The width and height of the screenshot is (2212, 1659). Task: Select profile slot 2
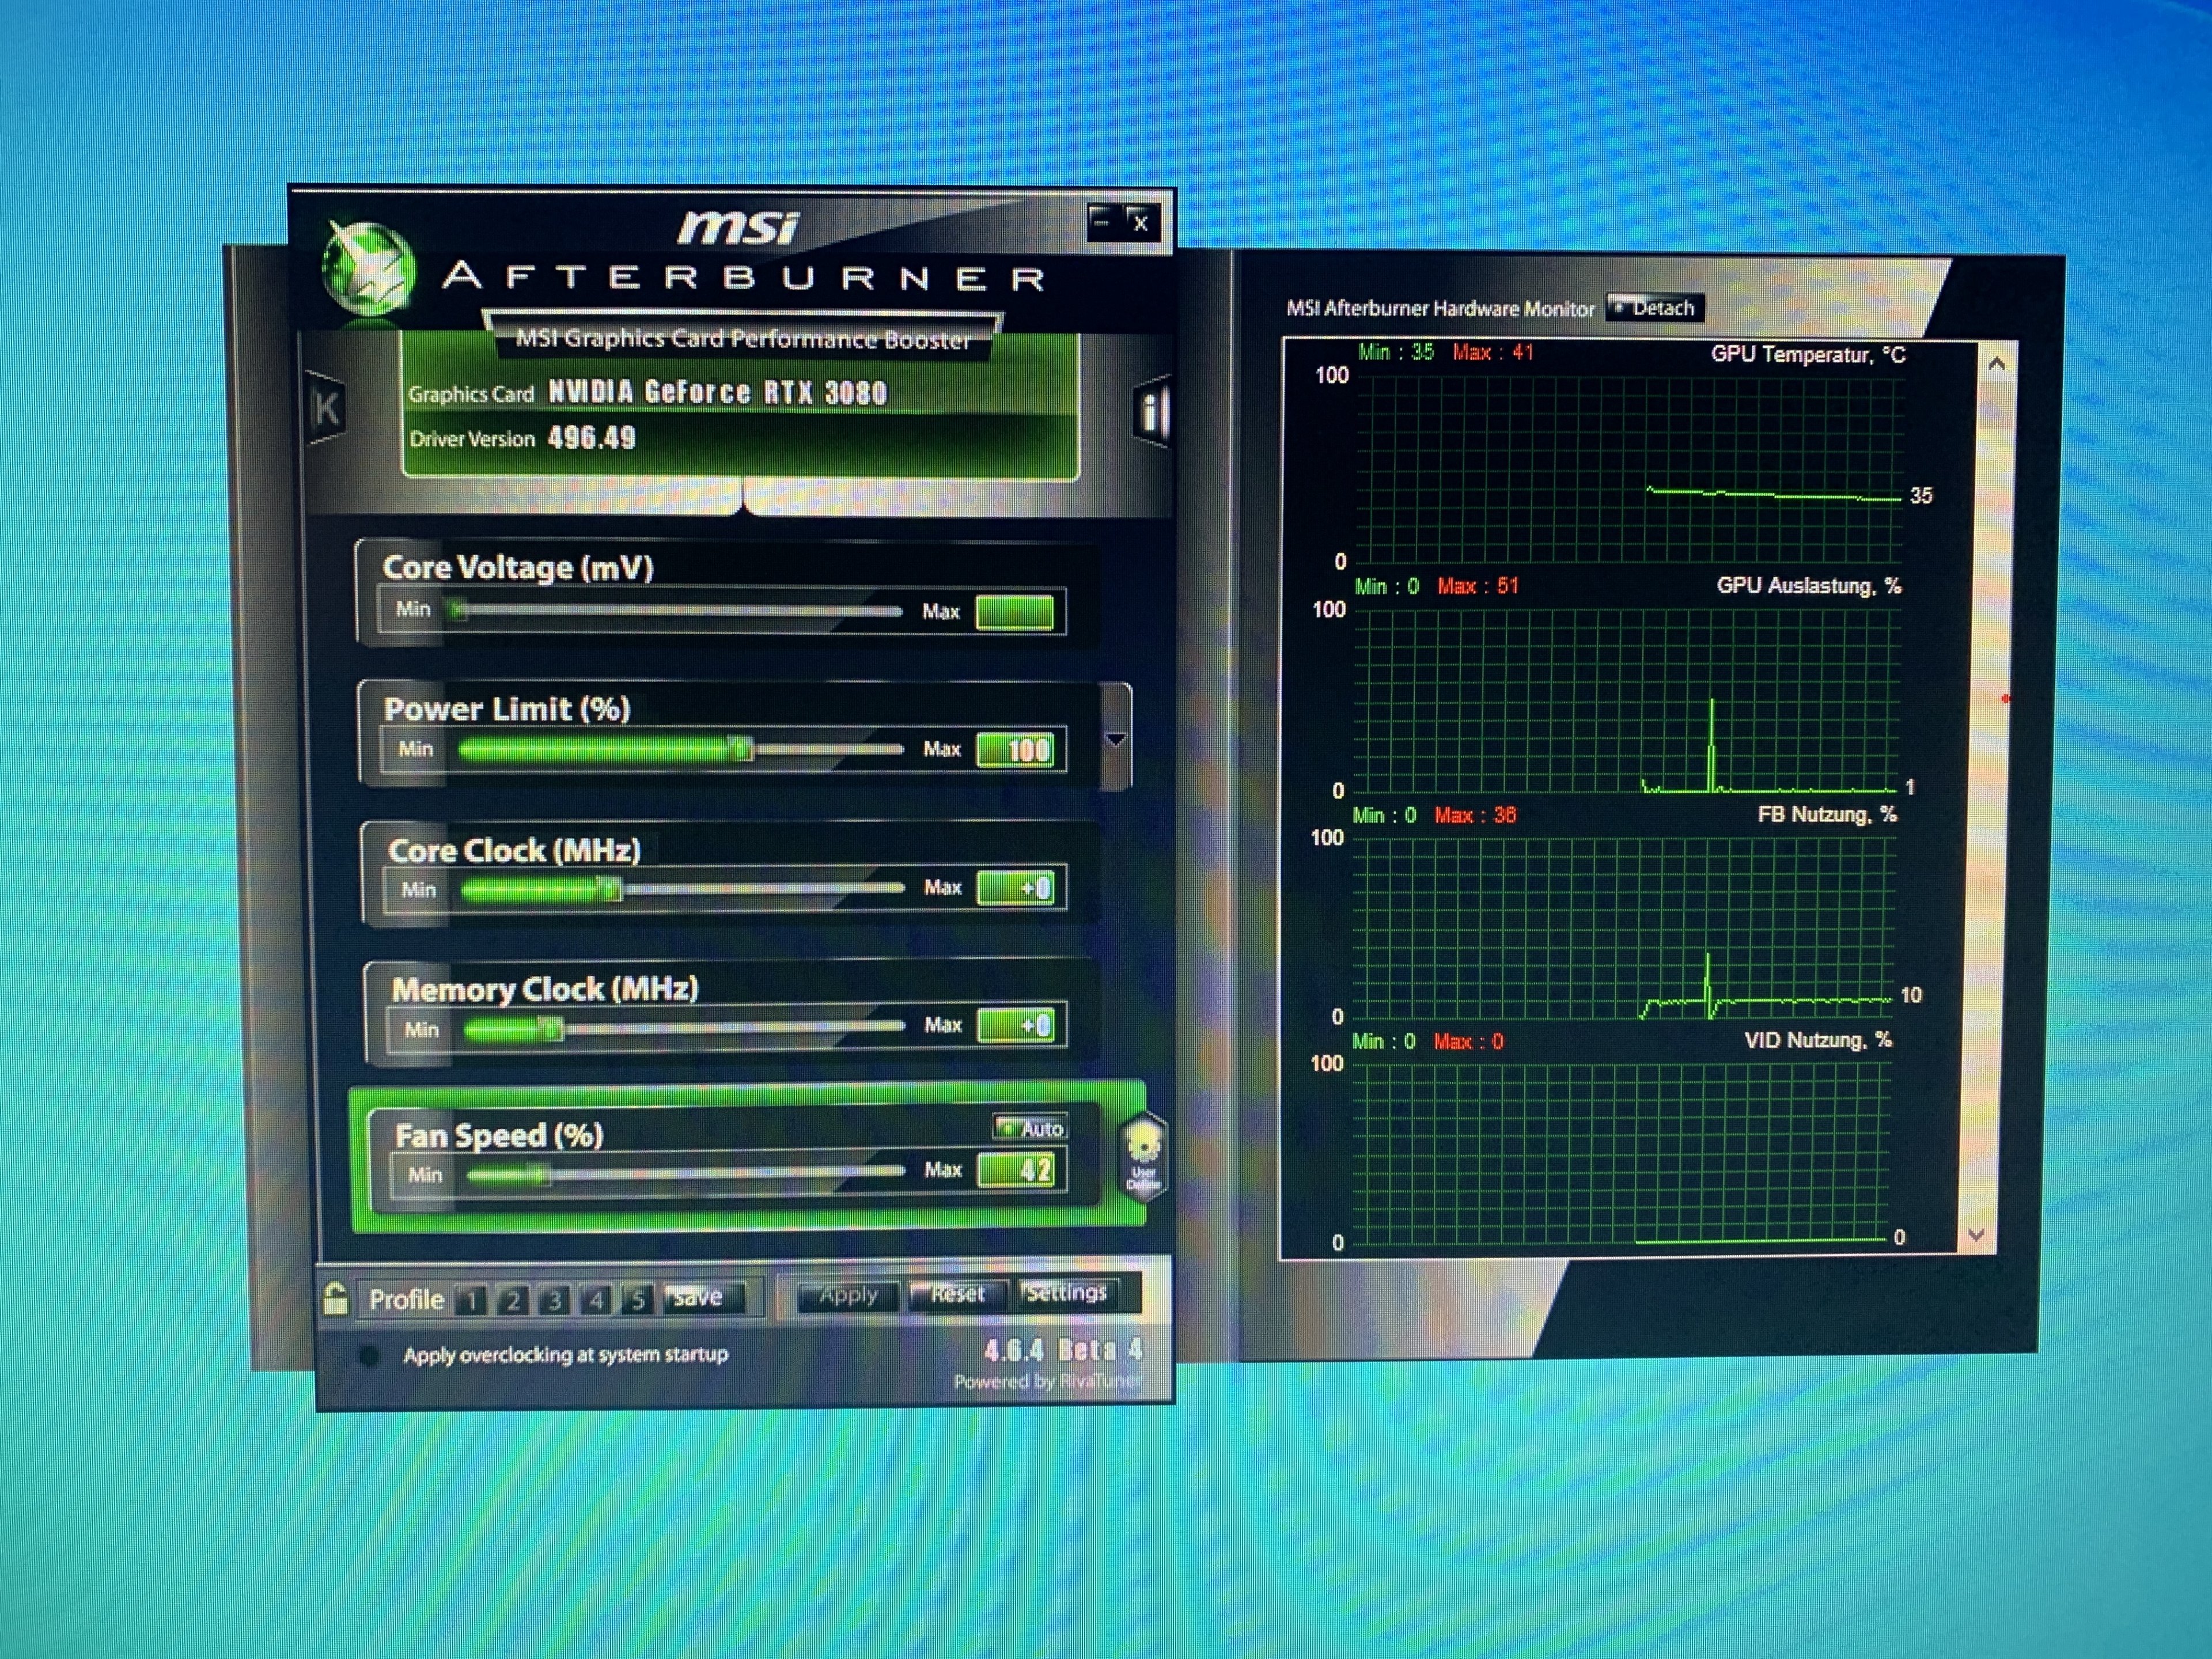coord(513,1300)
